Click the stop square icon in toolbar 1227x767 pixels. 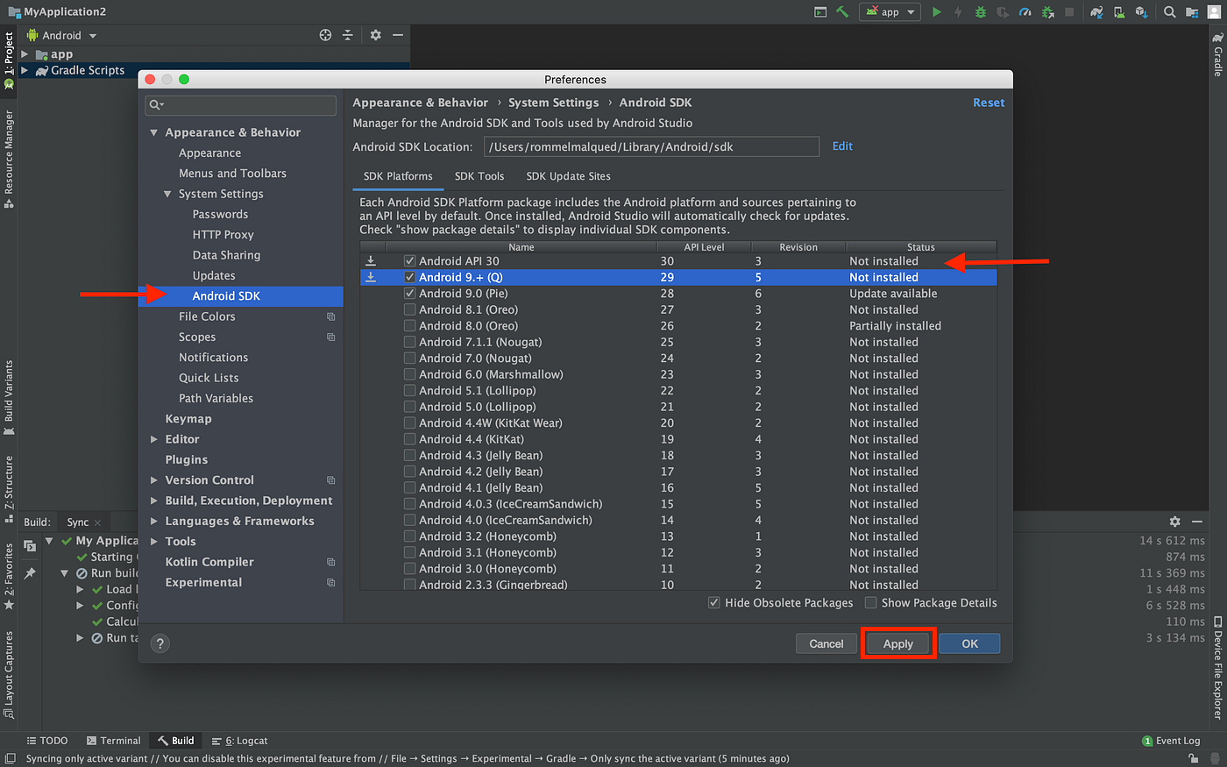pyautogui.click(x=1069, y=12)
